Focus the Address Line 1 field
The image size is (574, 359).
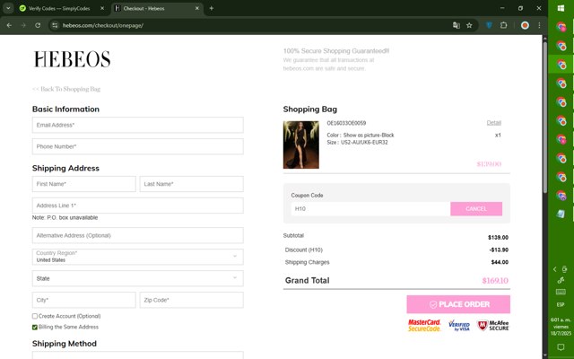coord(137,206)
